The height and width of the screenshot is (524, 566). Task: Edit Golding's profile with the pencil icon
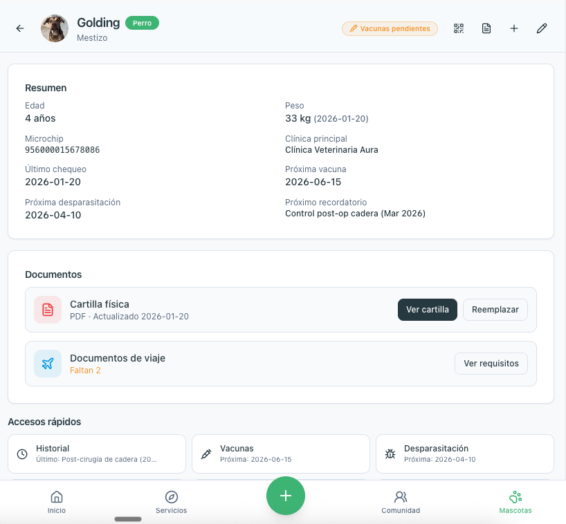(541, 28)
